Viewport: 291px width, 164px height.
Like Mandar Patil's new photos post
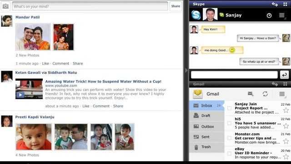coord(45,63)
